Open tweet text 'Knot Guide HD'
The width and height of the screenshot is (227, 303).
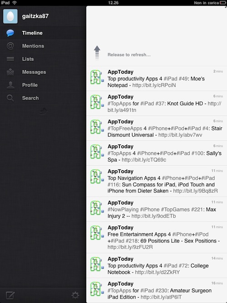185,104
